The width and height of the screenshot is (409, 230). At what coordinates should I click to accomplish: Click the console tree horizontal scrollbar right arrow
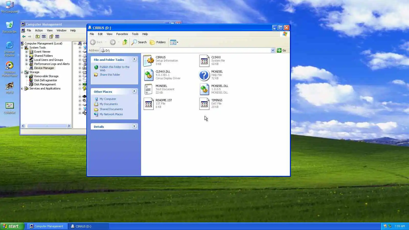pyautogui.click(x=69, y=126)
